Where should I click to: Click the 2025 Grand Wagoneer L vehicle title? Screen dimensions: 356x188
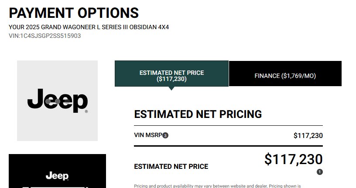point(89,27)
